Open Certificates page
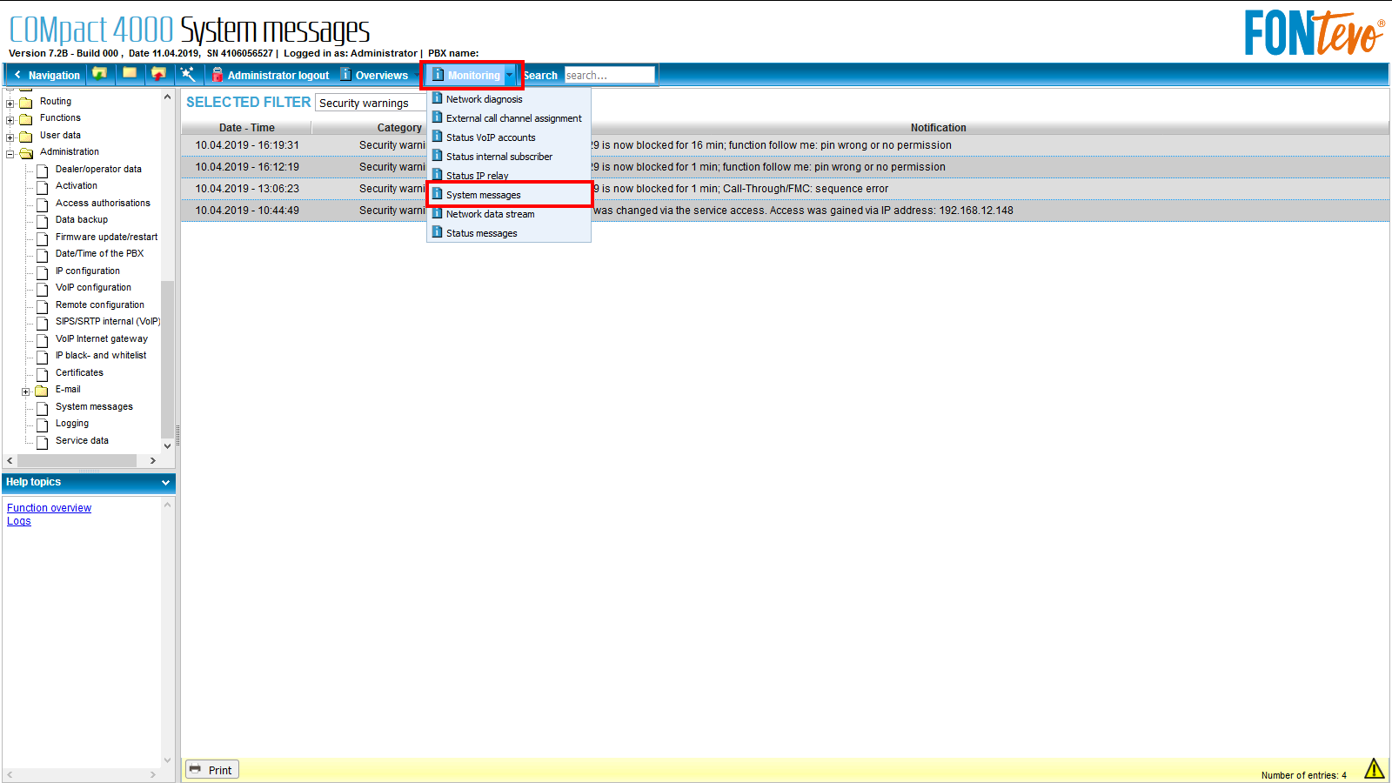The image size is (1392, 783). [79, 372]
